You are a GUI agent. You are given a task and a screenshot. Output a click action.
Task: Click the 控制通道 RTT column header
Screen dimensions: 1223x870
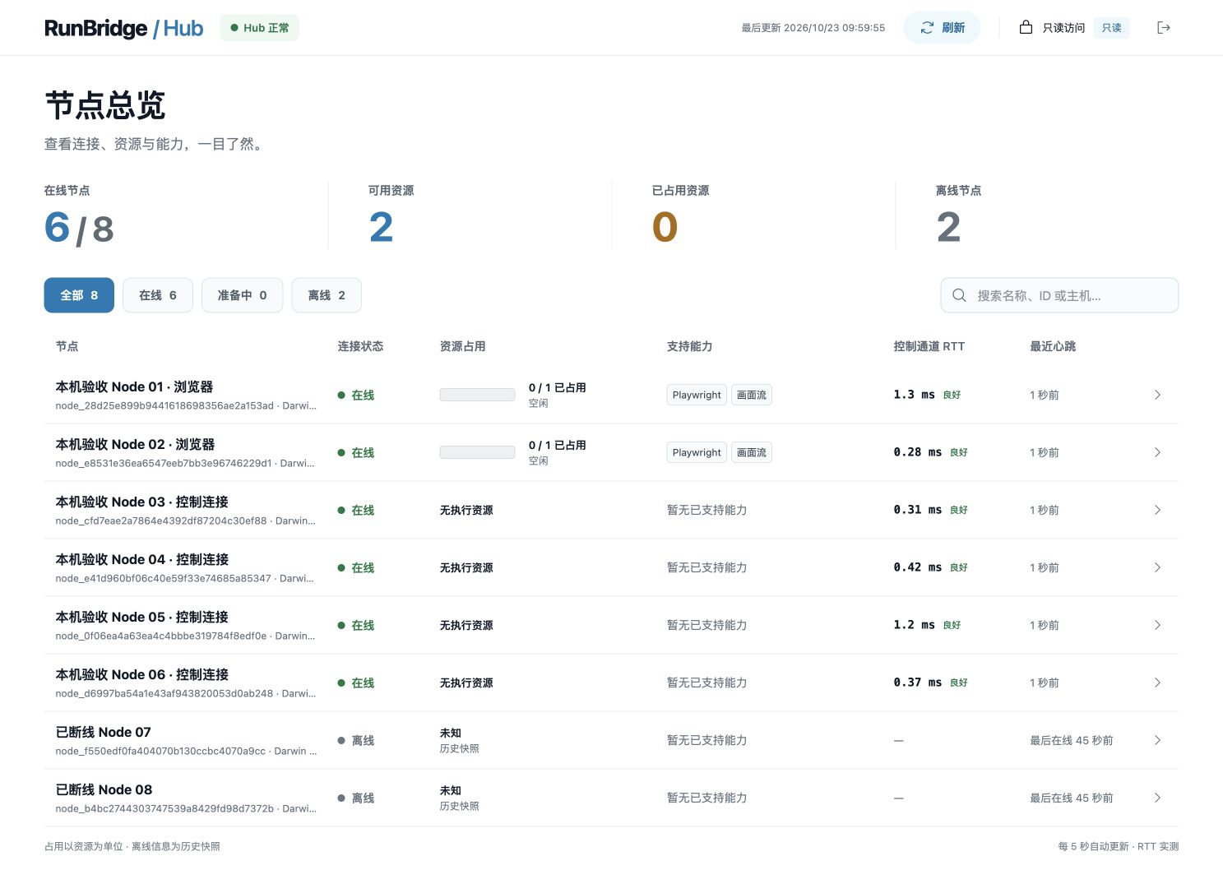point(929,347)
